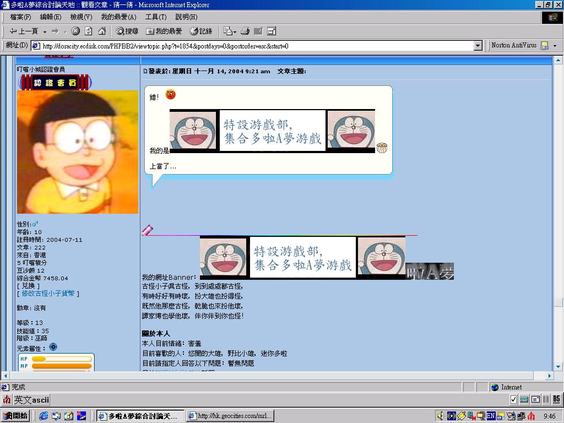Screen dimensions: 564x423
Task: Open the 記錄 history pane
Action: click(201, 31)
